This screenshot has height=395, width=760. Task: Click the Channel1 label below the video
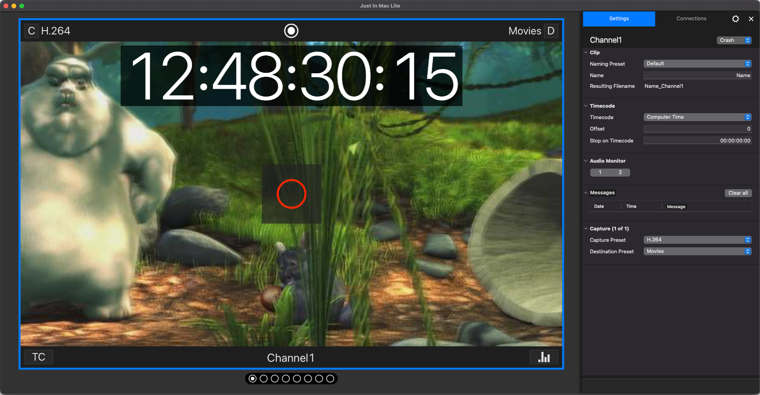coord(291,358)
